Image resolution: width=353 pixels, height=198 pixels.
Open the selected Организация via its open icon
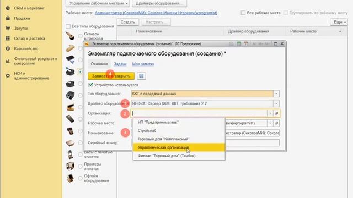pos(276,113)
